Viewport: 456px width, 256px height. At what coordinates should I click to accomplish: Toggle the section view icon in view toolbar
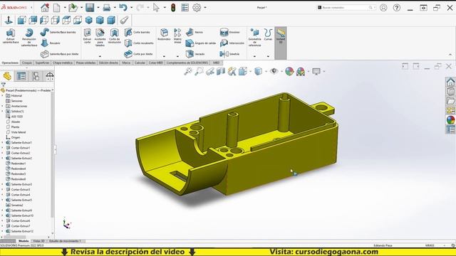221,71
